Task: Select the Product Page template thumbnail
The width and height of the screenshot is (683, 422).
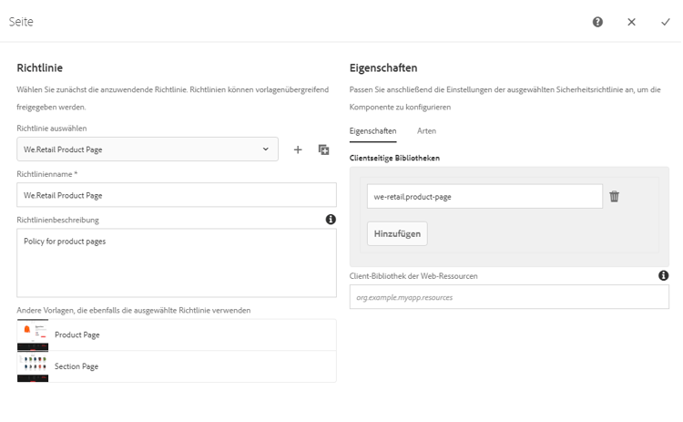Action: point(33,335)
